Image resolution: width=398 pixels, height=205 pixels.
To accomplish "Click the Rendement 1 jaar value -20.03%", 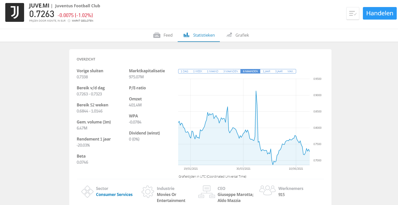I will pyautogui.click(x=83, y=145).
